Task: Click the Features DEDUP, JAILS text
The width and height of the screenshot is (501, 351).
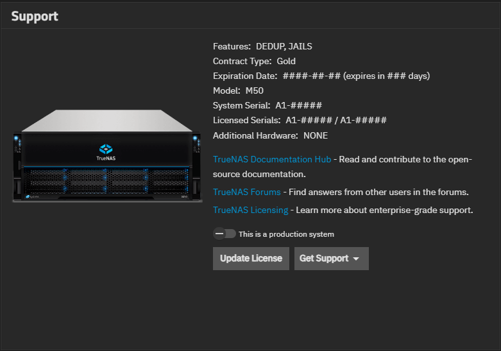Action: pyautogui.click(x=284, y=46)
